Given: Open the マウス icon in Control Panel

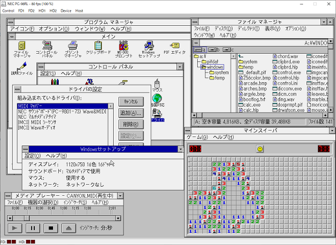Looking at the screenshot, I should (157, 85).
